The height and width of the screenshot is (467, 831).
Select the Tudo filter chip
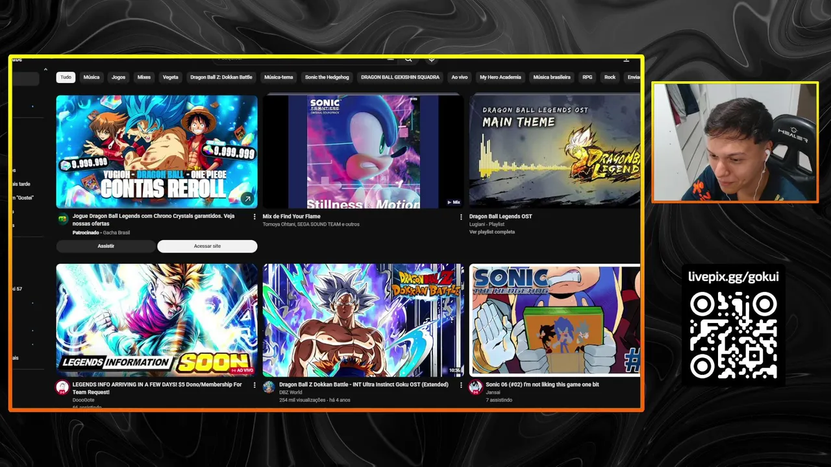pyautogui.click(x=66, y=77)
